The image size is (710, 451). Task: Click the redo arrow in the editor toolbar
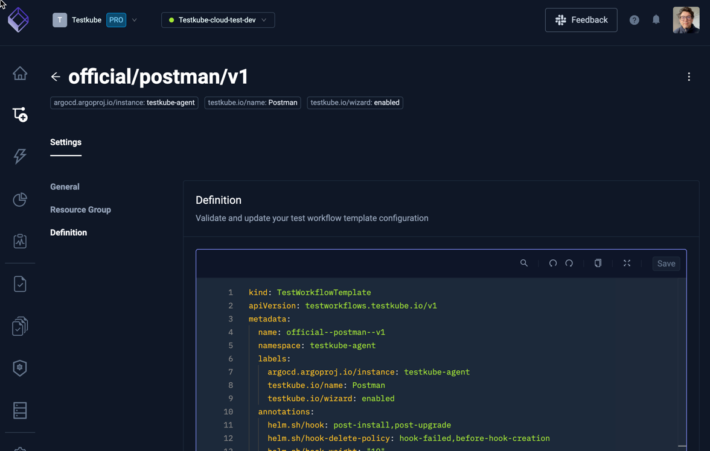click(569, 263)
